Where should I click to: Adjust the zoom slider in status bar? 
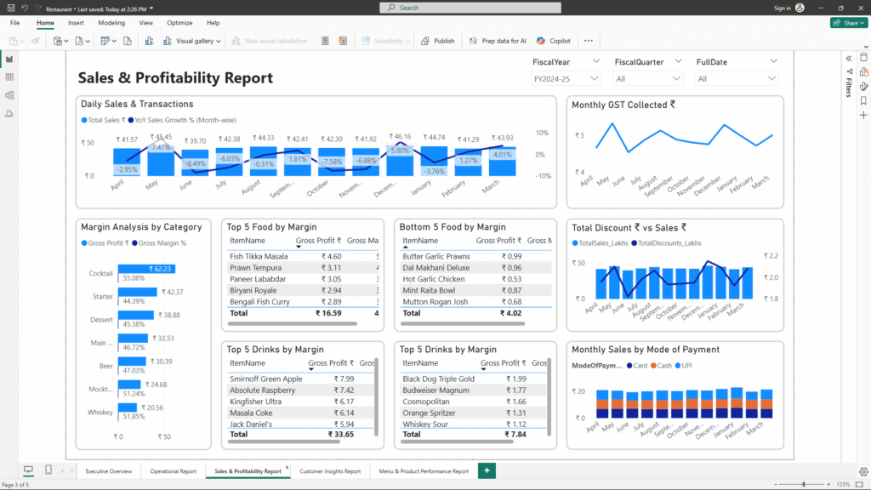click(x=804, y=484)
